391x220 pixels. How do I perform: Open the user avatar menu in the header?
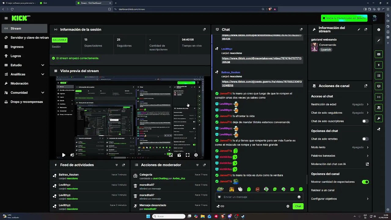(x=375, y=18)
